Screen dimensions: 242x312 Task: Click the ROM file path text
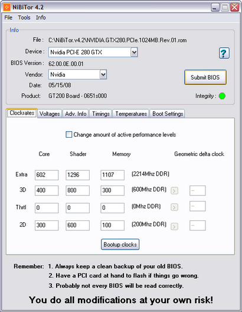coord(117,40)
